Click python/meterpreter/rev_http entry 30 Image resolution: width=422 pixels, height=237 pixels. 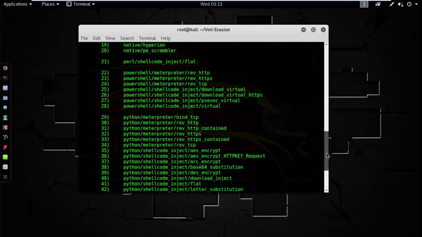point(161,123)
